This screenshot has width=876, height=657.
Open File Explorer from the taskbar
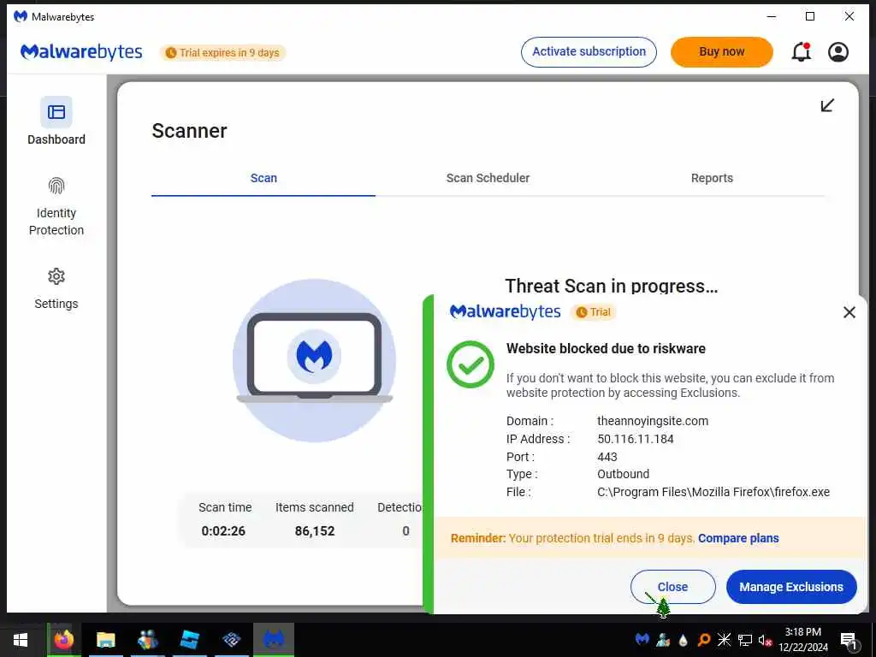point(105,640)
